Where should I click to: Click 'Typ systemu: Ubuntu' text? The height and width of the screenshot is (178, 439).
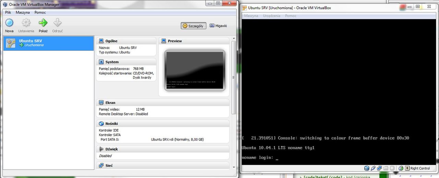(x=115, y=52)
